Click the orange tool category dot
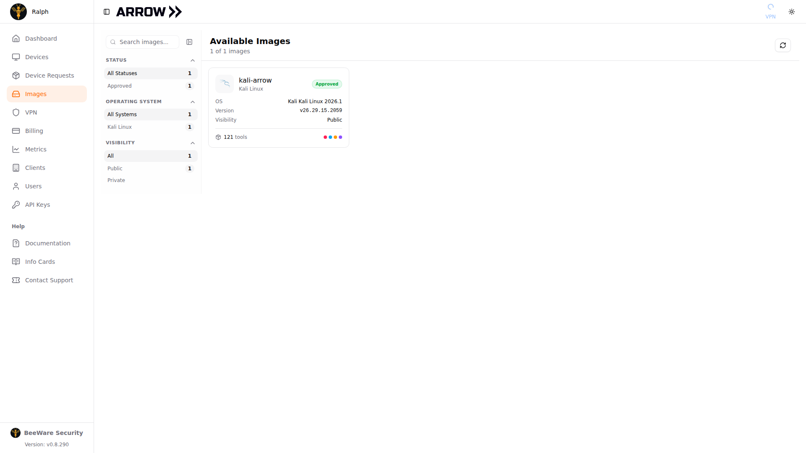 335,137
